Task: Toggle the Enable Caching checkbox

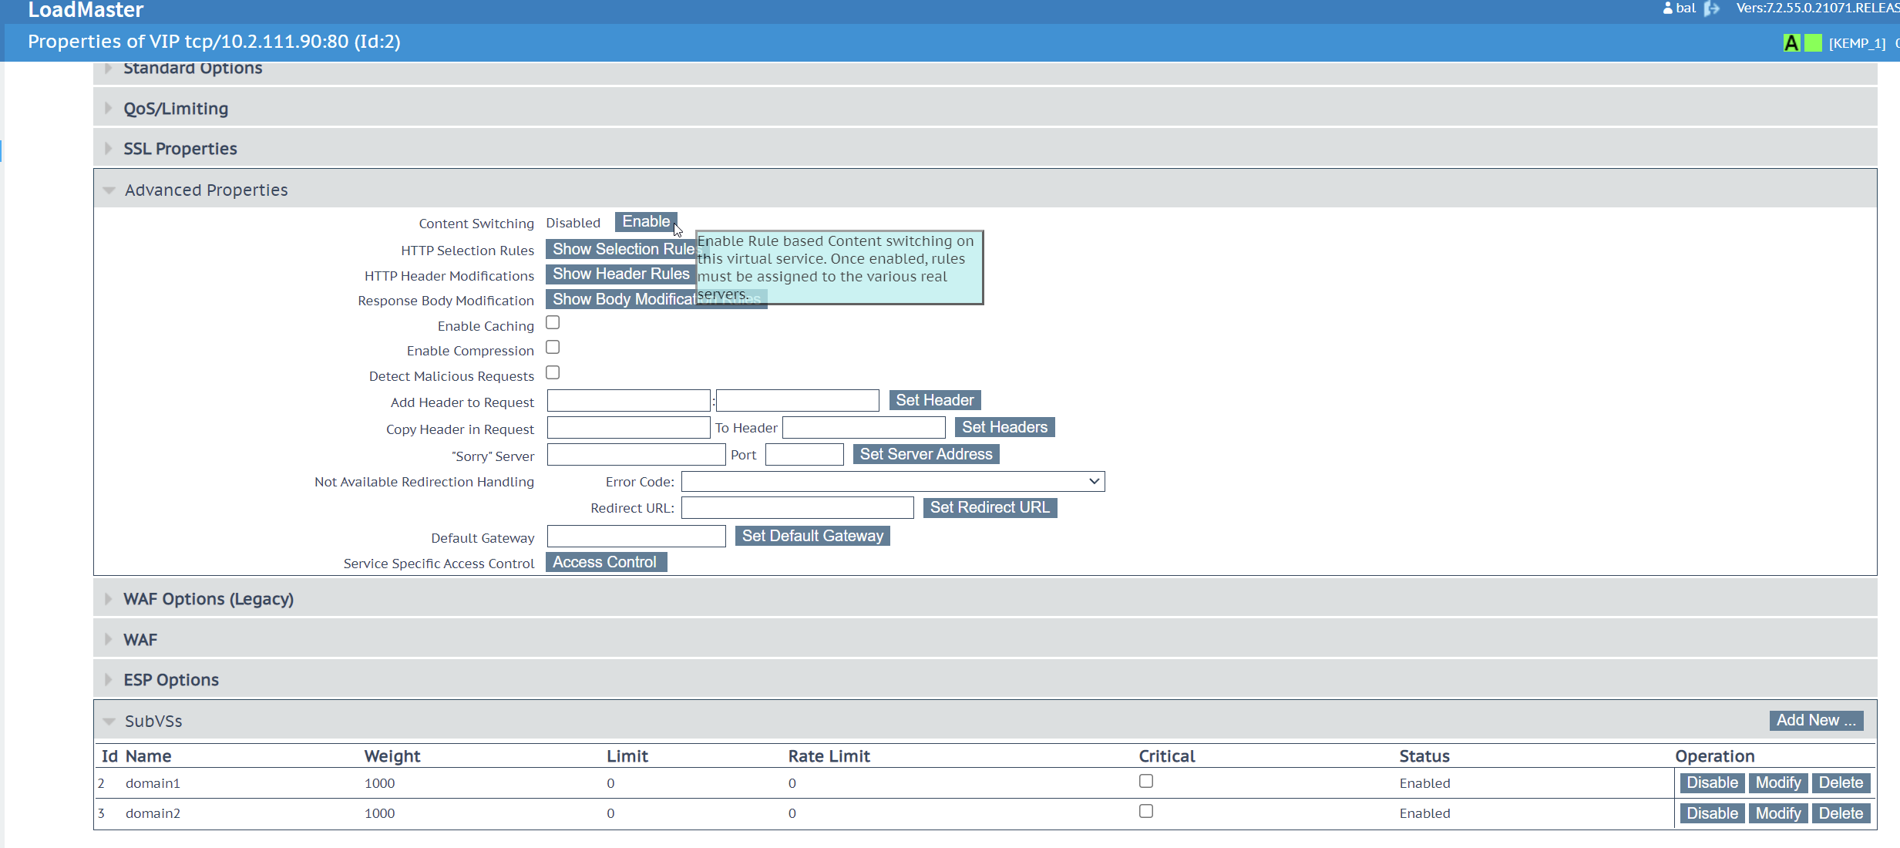Action: [x=553, y=322]
